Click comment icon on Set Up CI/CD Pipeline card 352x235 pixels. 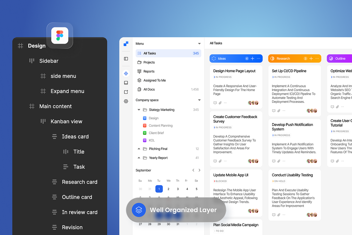click(x=274, y=111)
